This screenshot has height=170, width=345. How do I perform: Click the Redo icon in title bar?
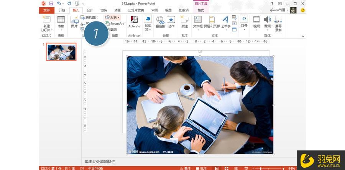tap(69, 3)
